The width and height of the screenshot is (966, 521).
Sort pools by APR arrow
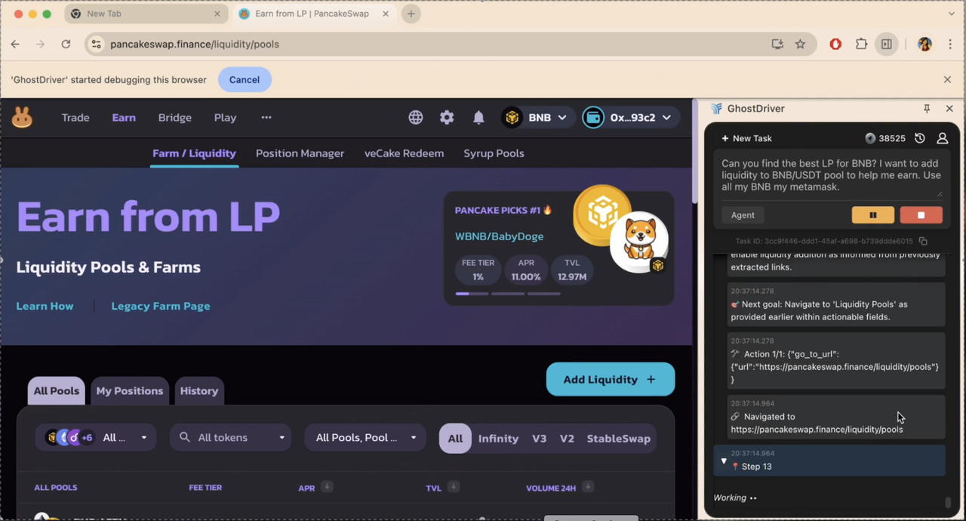[327, 487]
